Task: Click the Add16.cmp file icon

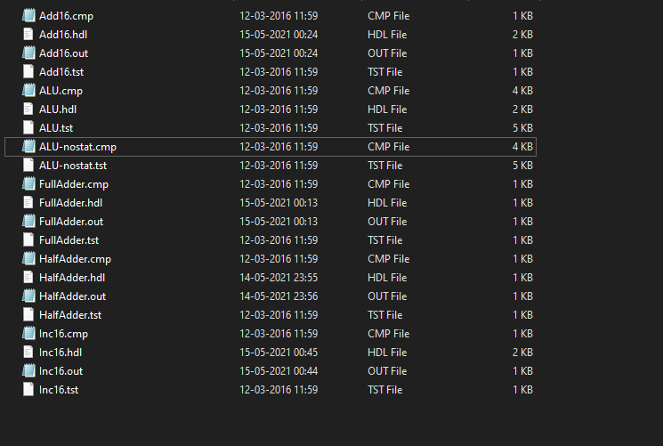Action: point(28,16)
